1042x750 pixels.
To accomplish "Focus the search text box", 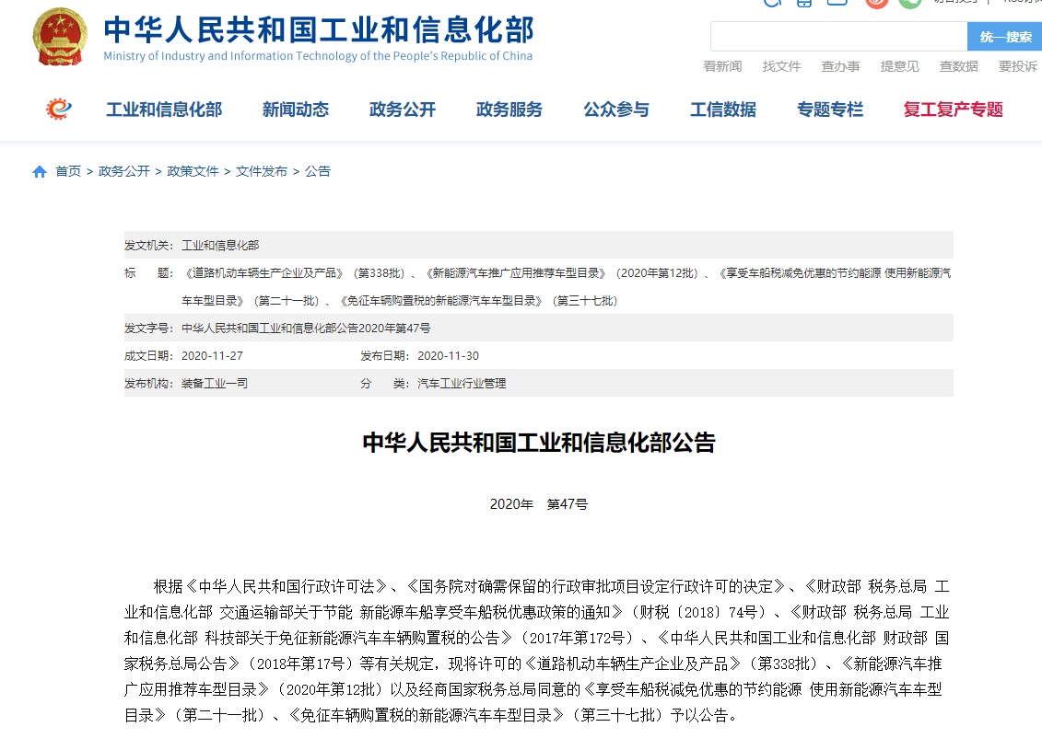I will [838, 37].
